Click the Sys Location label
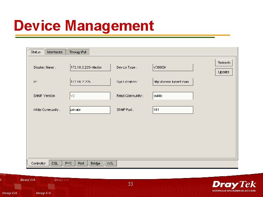 pos(127,82)
